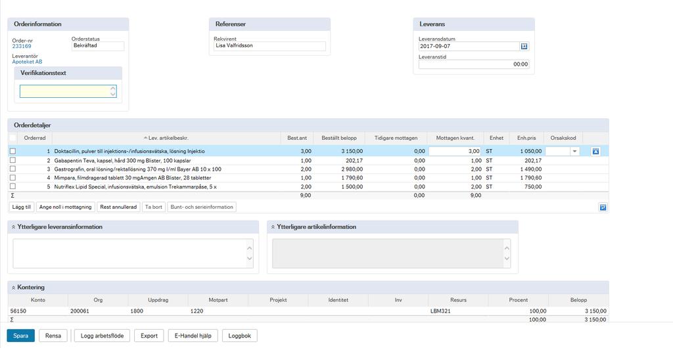This screenshot has width=673, height=348.
Task: Open order number 233169 link
Action: click(22, 46)
